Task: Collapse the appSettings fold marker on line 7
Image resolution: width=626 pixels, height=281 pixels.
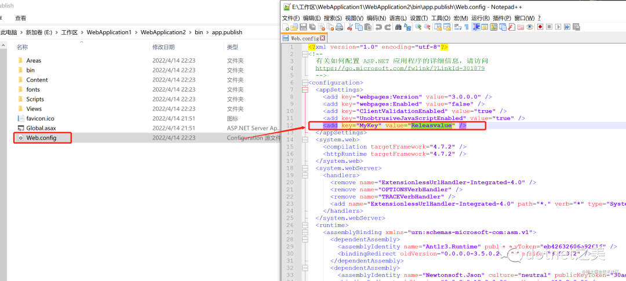Action: pos(305,90)
